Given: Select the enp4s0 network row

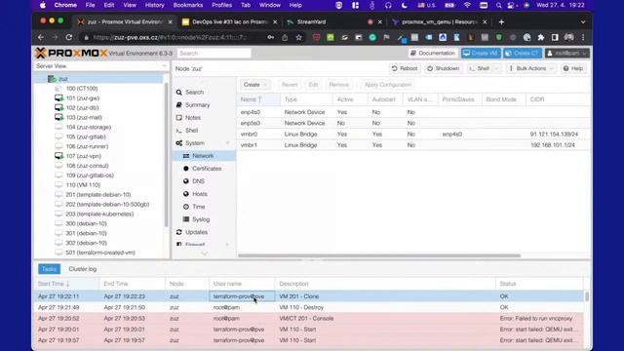Looking at the screenshot, I should 413,112.
